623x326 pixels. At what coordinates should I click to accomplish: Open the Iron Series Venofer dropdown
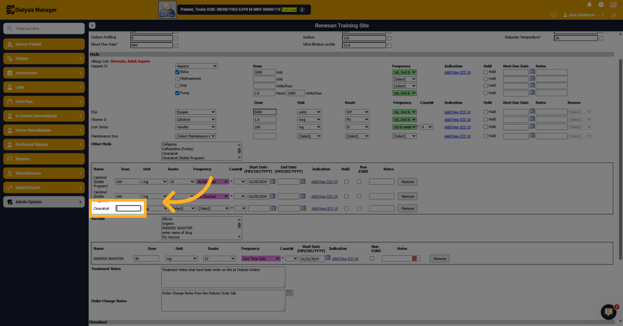click(x=195, y=127)
